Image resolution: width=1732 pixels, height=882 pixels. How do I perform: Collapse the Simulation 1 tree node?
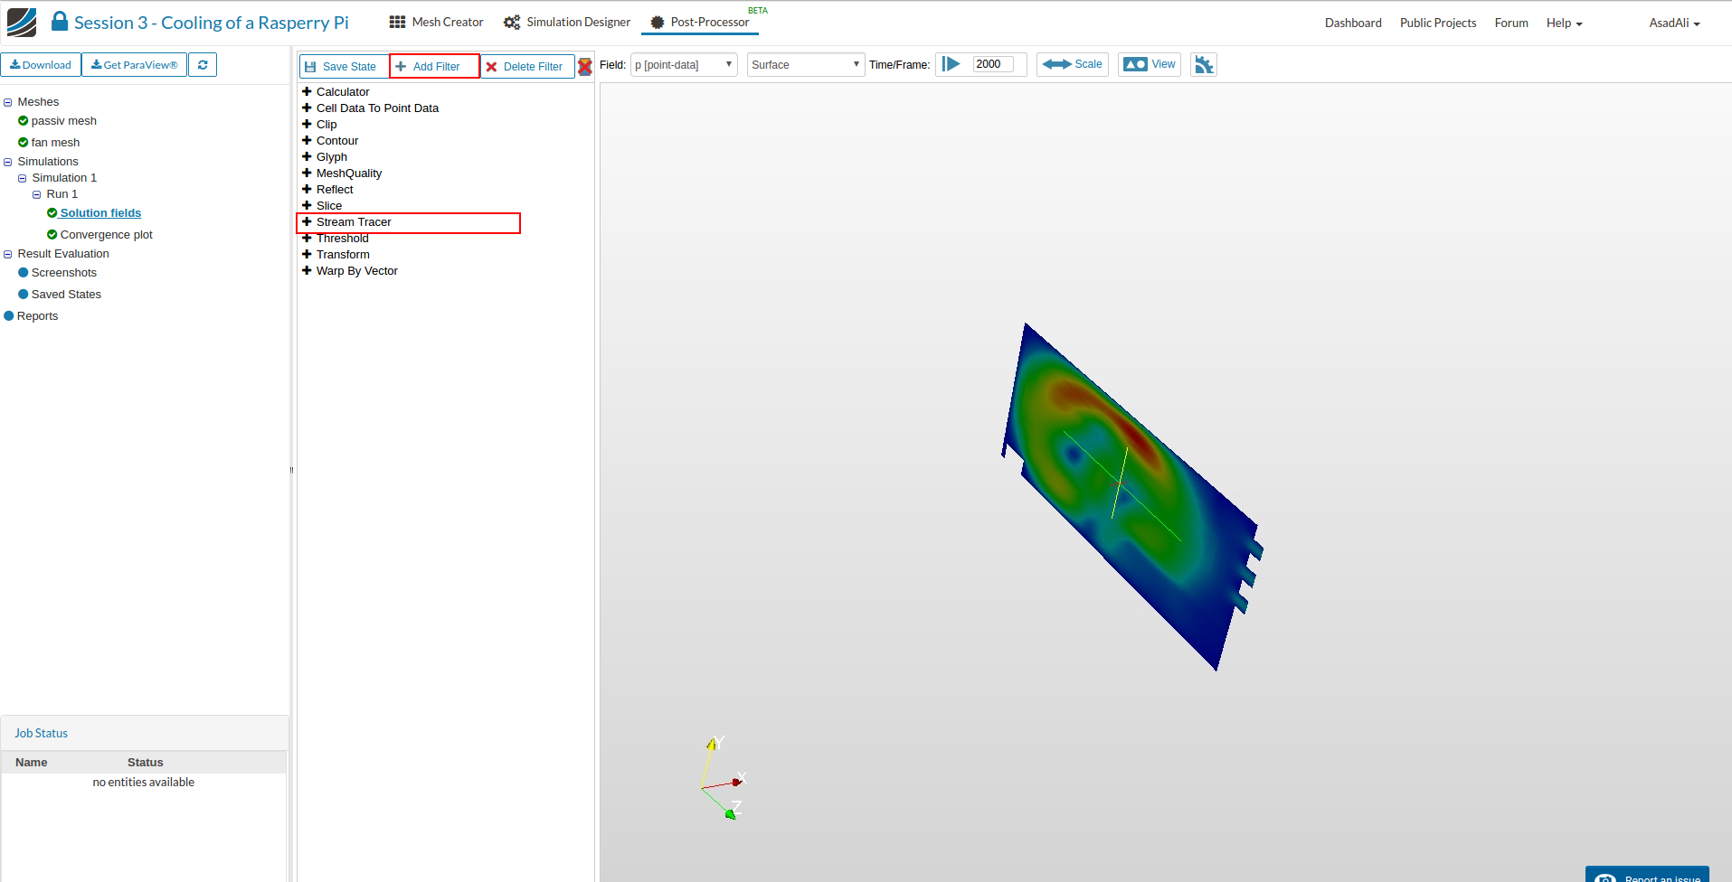pos(23,178)
